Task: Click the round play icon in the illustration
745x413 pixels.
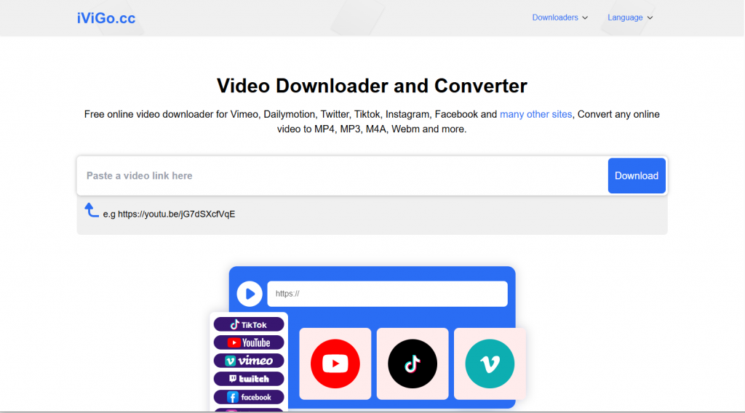Action: (250, 294)
